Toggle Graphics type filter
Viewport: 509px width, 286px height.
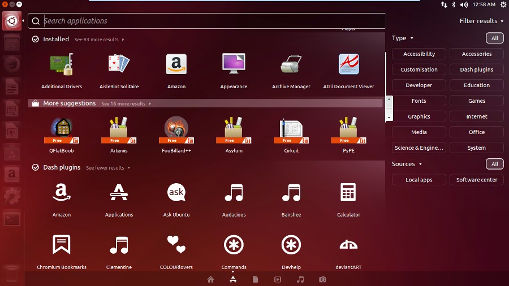pyautogui.click(x=419, y=116)
